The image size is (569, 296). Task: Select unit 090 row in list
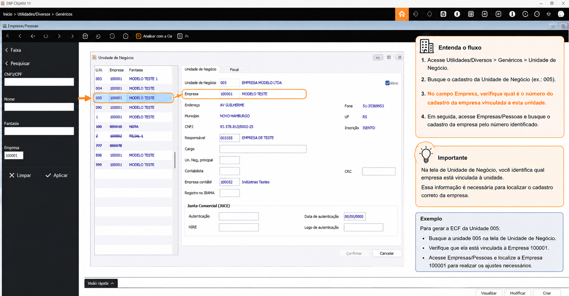point(133,107)
